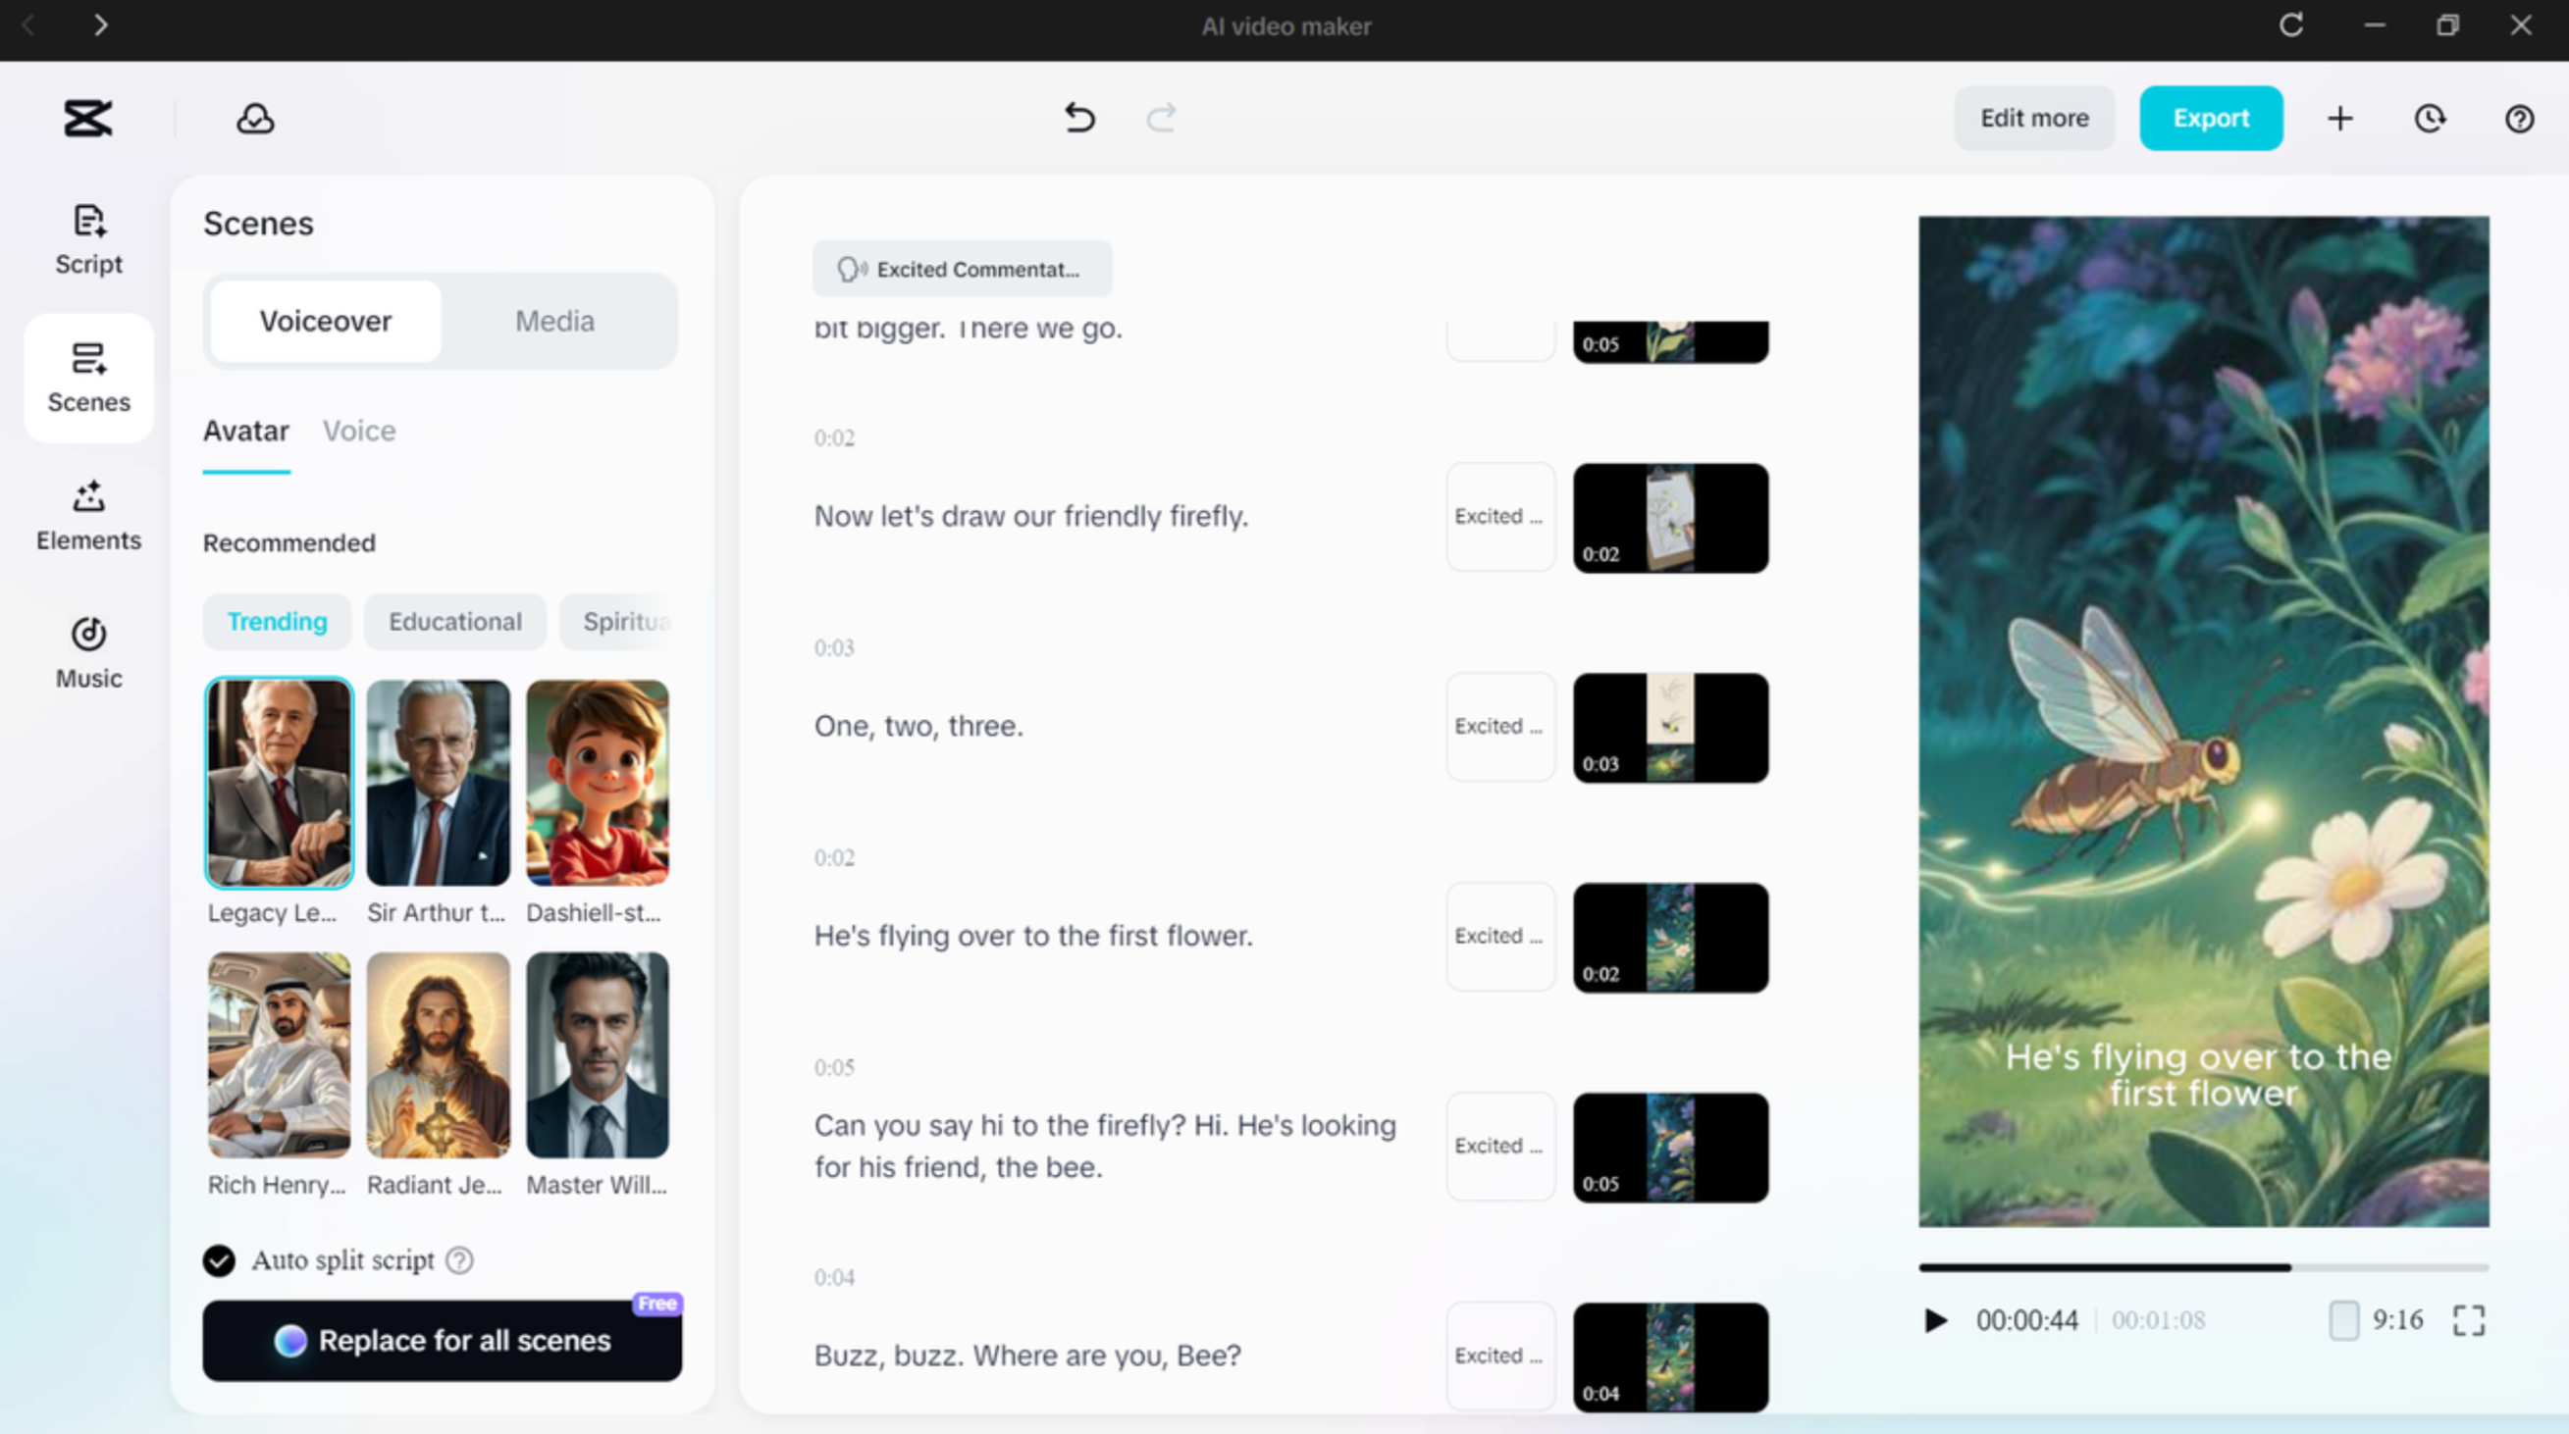
Task: Select the Dashiell avatar thumbnail
Action: [x=598, y=784]
